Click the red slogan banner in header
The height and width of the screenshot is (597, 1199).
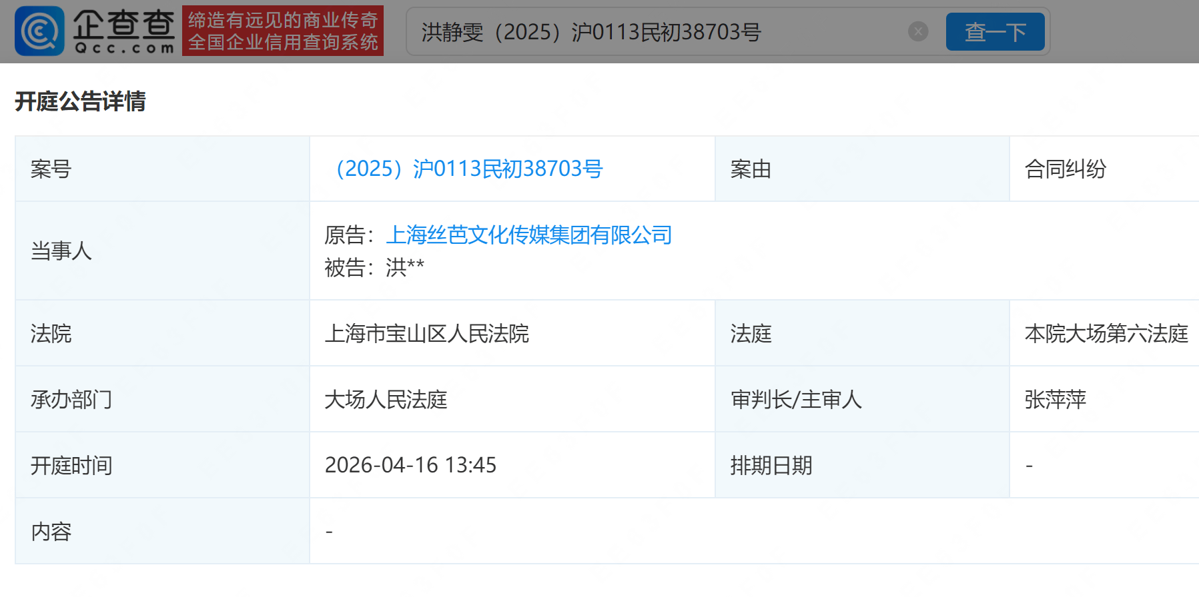click(283, 31)
